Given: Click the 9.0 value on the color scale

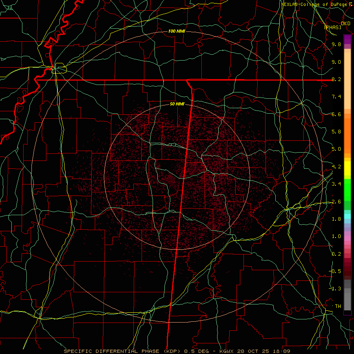Looking at the screenshot, I should [x=336, y=62].
